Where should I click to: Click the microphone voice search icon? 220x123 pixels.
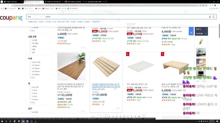[210, 17]
